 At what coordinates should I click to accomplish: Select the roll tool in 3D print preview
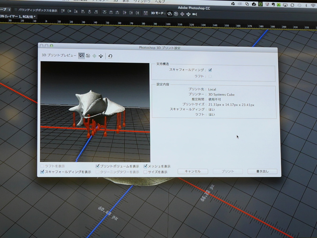pos(88,56)
